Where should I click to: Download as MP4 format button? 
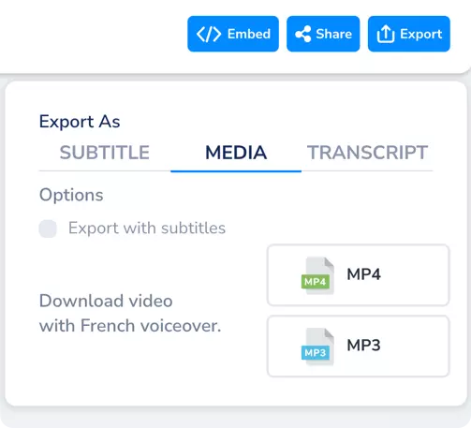click(359, 275)
